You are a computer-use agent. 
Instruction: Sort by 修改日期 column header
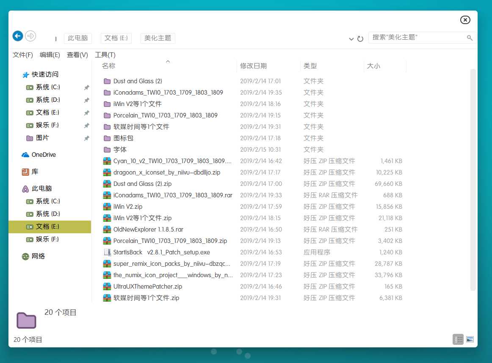click(253, 66)
